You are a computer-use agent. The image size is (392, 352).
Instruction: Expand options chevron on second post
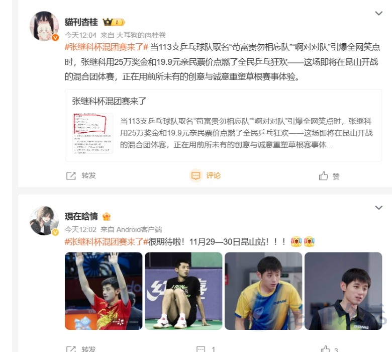point(379,208)
